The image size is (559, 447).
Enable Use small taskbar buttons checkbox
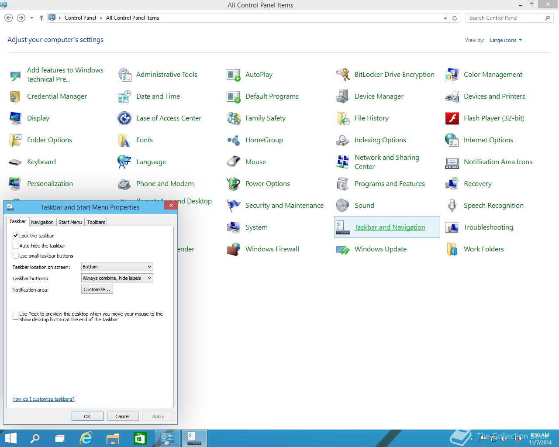coord(16,256)
